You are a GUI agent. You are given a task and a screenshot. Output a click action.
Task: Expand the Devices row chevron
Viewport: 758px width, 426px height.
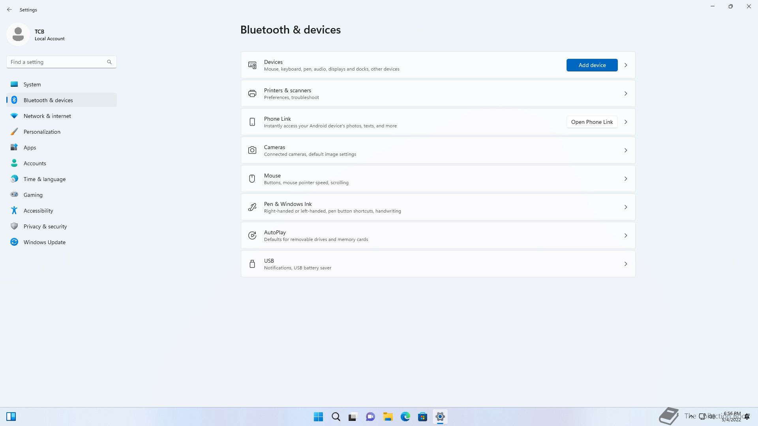coord(626,65)
